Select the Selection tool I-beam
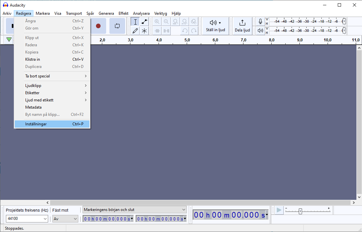 (x=135, y=21)
